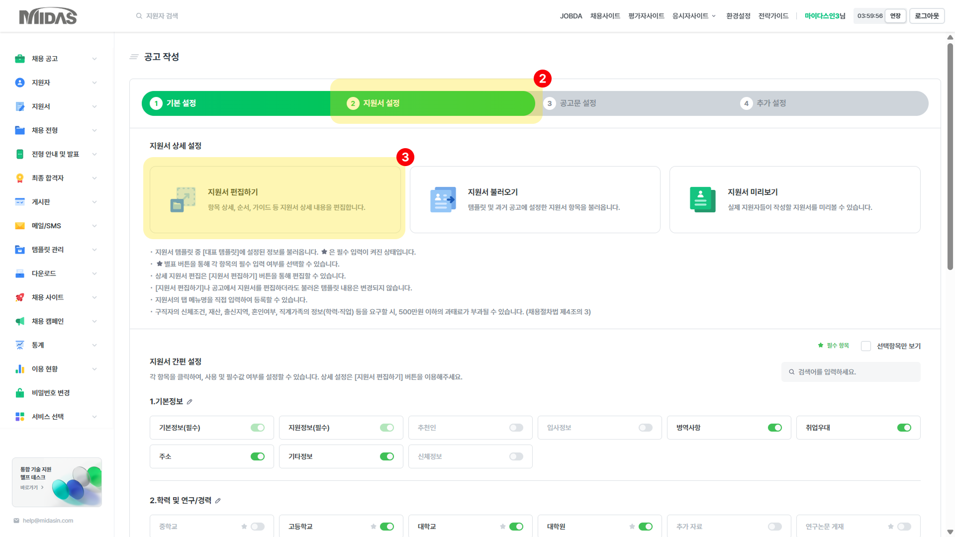Toggle the 병역사항 switch
The height and width of the screenshot is (537, 955).
tap(774, 428)
